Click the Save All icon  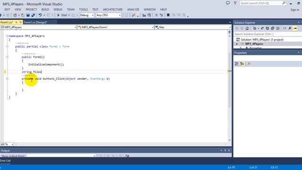coord(33,15)
